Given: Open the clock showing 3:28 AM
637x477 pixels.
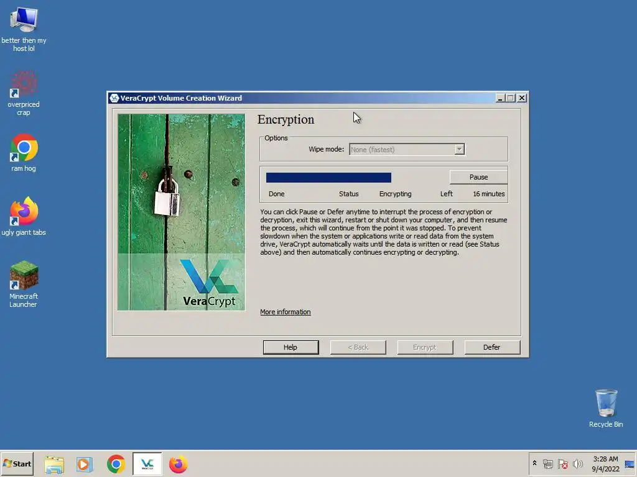Looking at the screenshot, I should point(605,463).
